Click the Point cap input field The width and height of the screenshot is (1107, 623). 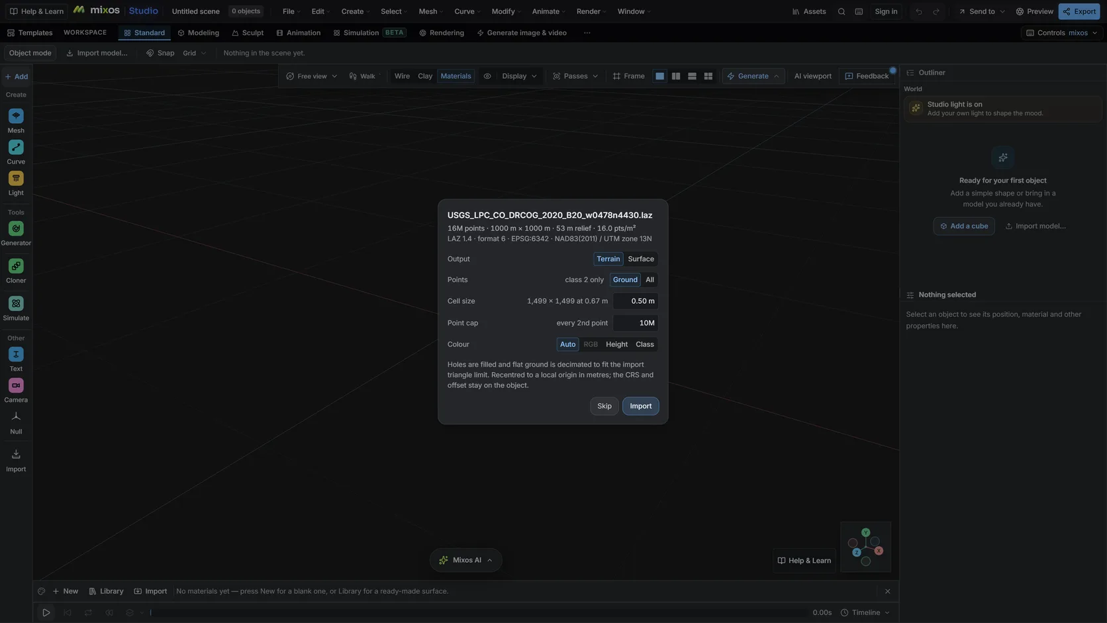tap(636, 322)
